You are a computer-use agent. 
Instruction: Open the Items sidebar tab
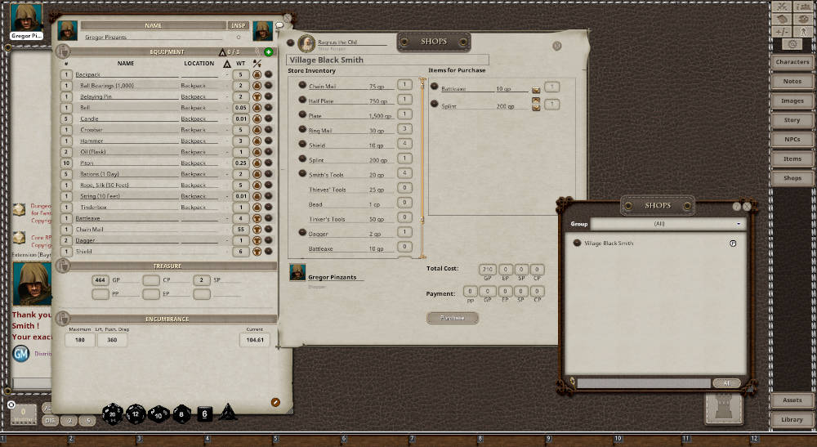point(792,159)
